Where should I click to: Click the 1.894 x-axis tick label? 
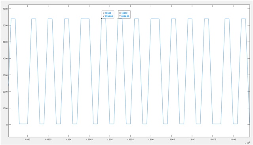pyautogui.click(x=68, y=139)
